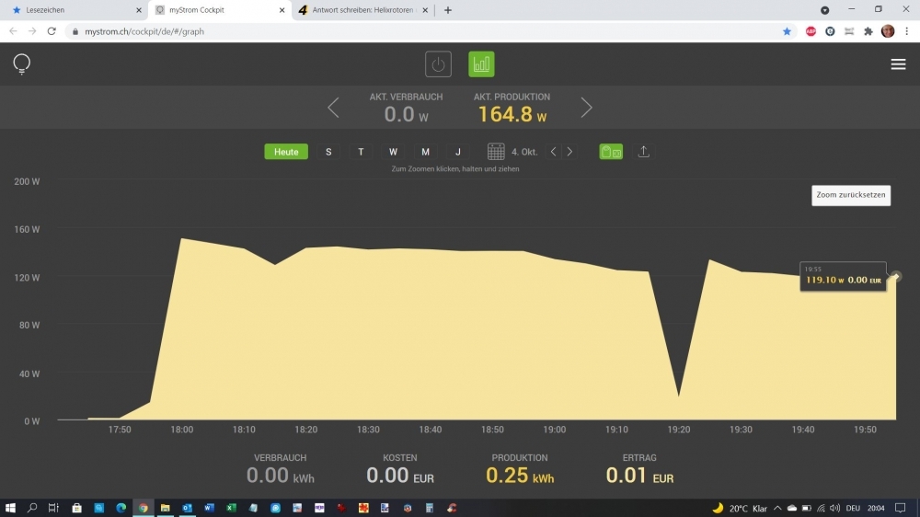
Task: Open the device power control view
Action: click(438, 64)
